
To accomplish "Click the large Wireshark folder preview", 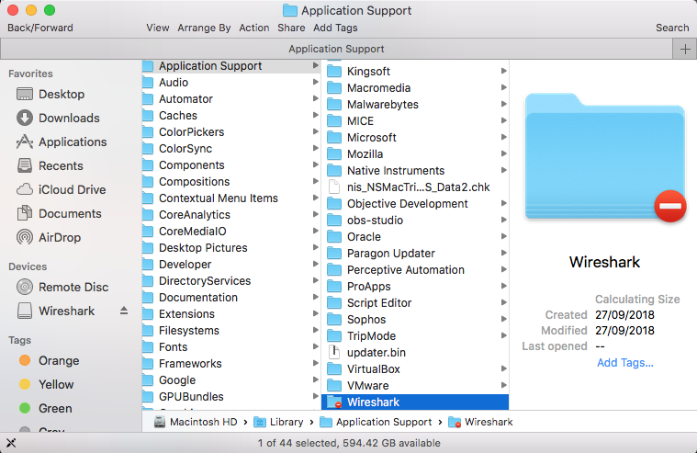I will pyautogui.click(x=605, y=157).
